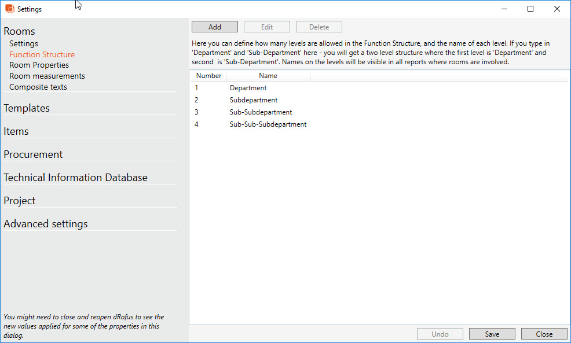Open Technical Information Database section
This screenshot has height=343, width=571.
pos(75,178)
